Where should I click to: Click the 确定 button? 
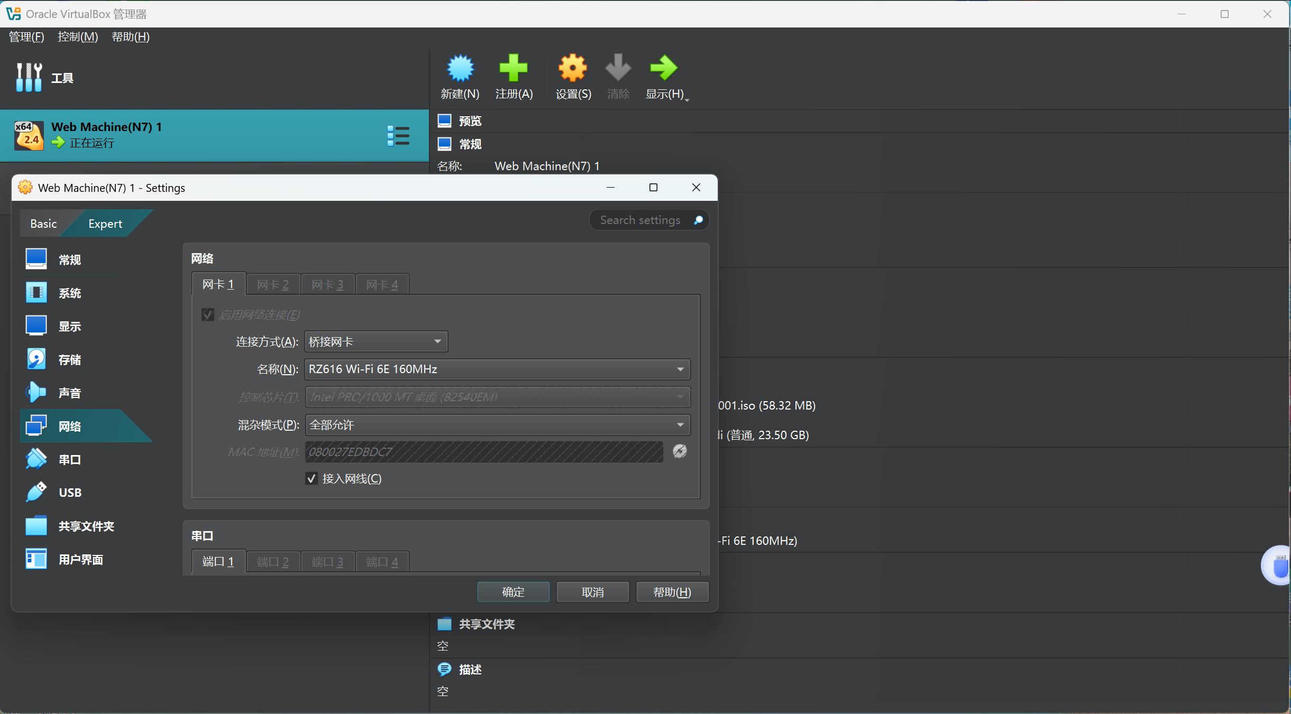513,592
